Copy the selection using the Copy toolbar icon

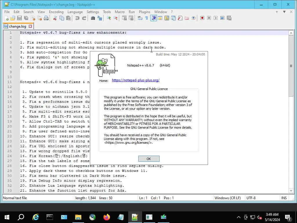[62, 18]
